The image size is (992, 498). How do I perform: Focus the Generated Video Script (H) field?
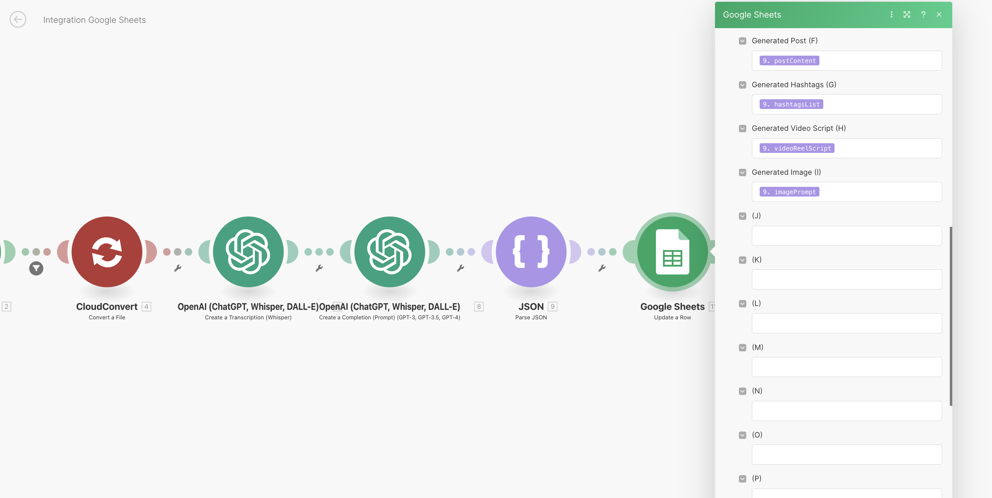(x=846, y=148)
